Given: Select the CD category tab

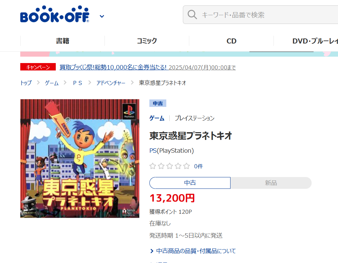Looking at the screenshot, I should (x=231, y=41).
